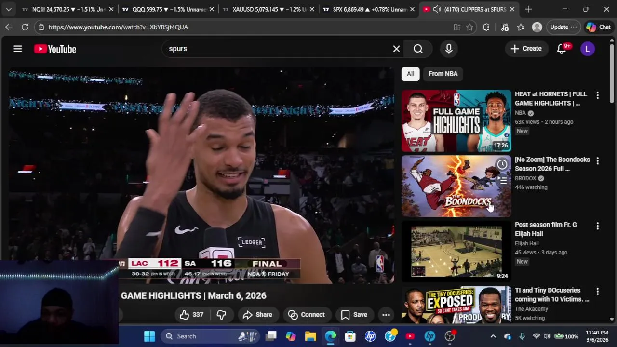Open the Windows Start button
The width and height of the screenshot is (617, 347).
point(149,336)
